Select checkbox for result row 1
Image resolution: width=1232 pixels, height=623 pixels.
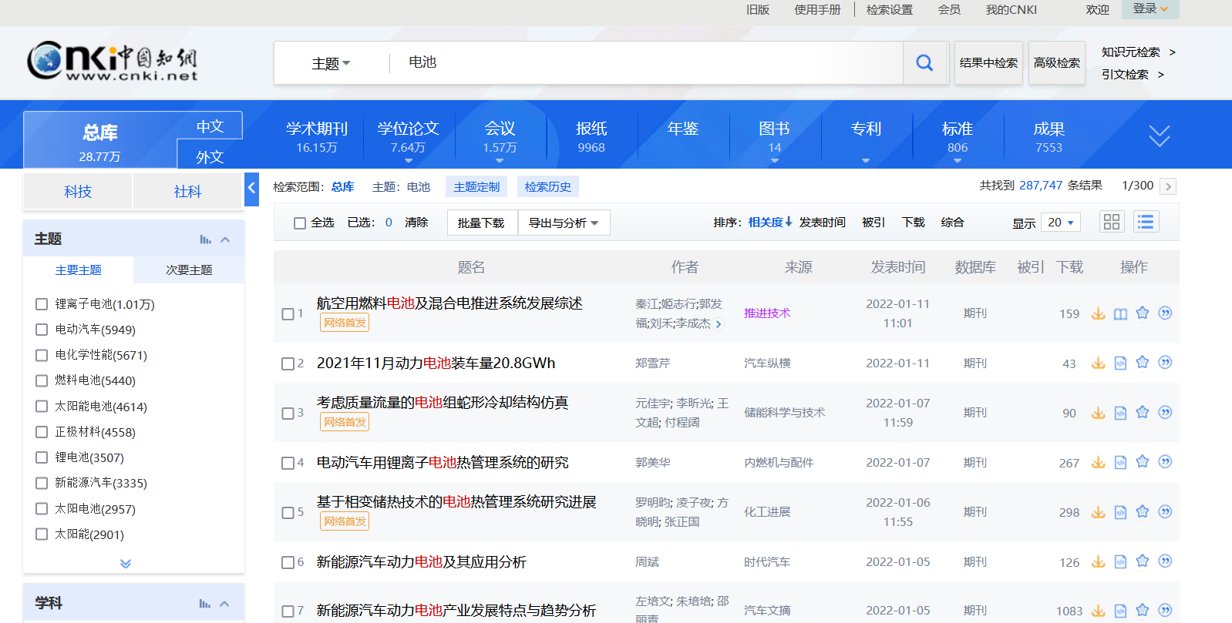(x=288, y=314)
